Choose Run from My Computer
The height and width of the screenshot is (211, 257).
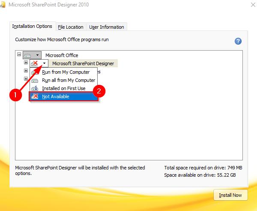(x=63, y=72)
